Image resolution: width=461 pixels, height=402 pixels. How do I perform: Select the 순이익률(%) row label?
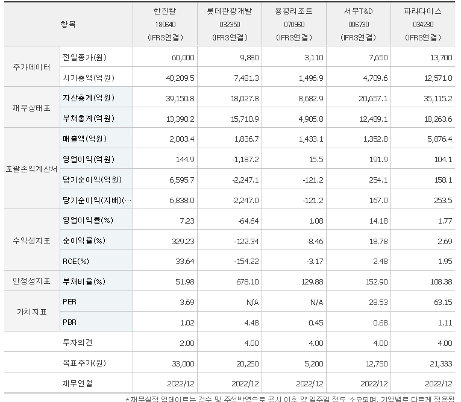tap(84, 241)
